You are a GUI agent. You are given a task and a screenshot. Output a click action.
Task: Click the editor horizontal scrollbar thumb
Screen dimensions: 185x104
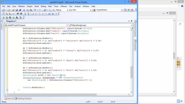pyautogui.click(x=52, y=94)
